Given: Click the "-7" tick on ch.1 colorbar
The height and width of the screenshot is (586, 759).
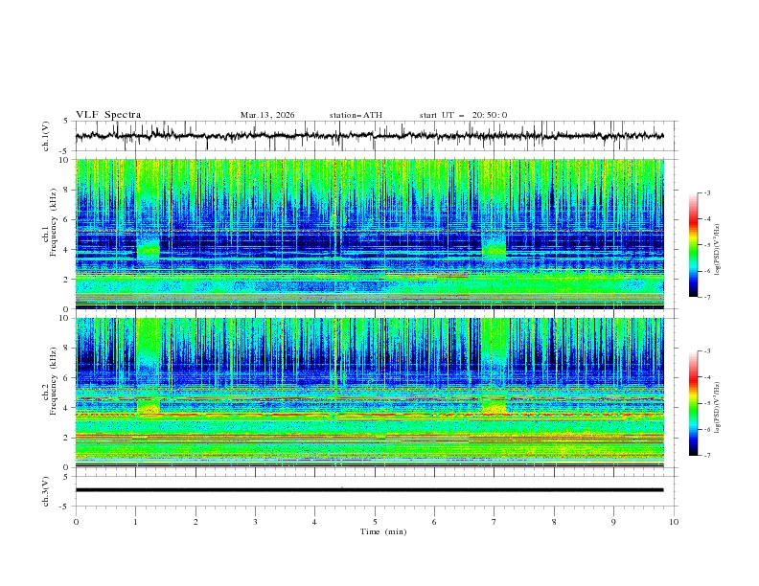Looking at the screenshot, I should 706,297.
